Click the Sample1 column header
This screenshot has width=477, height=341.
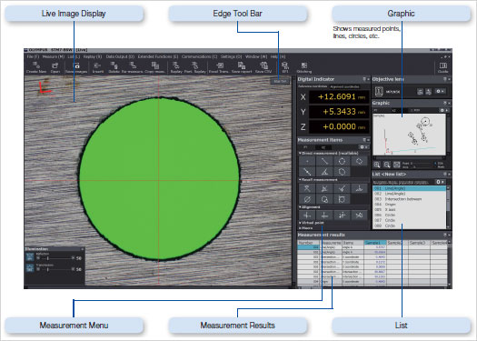375,243
